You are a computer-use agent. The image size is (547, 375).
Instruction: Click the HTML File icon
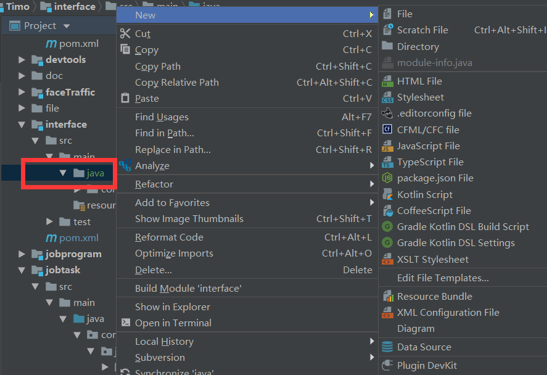[x=387, y=81]
